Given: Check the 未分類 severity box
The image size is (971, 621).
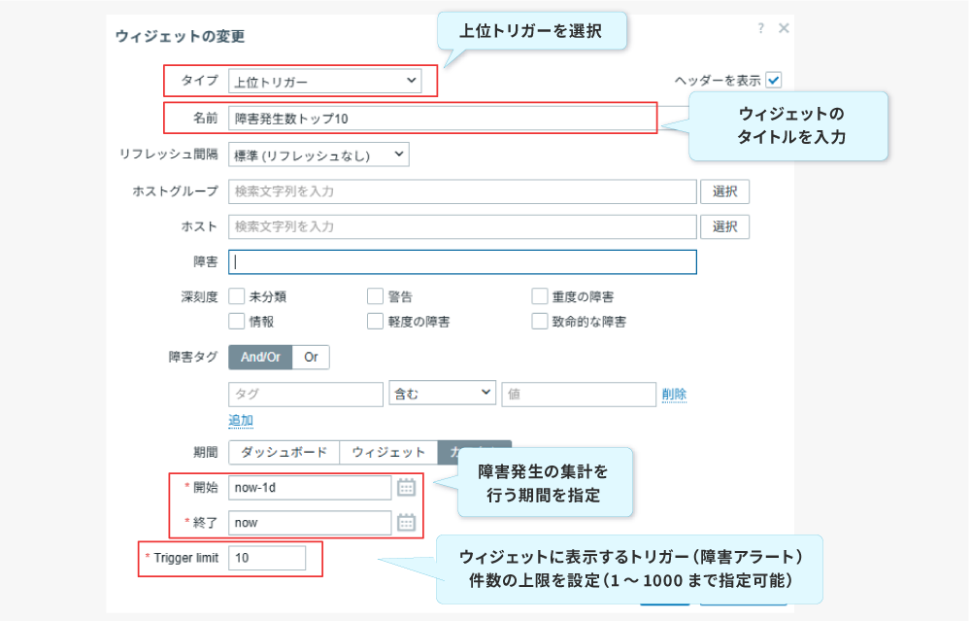Looking at the screenshot, I should (x=237, y=296).
